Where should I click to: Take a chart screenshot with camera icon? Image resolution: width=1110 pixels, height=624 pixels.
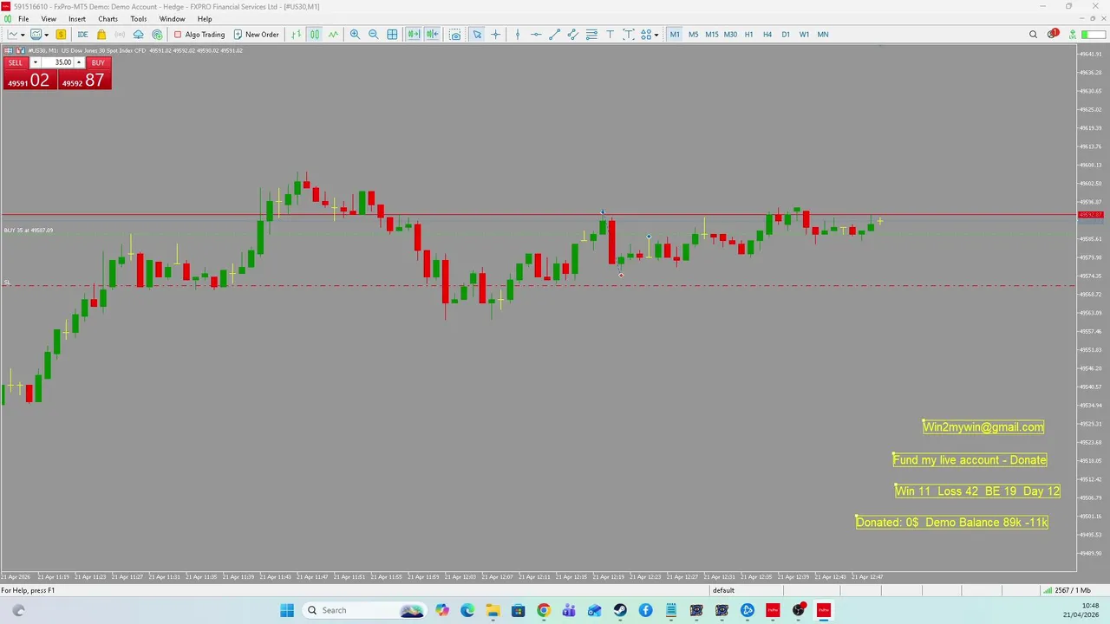coord(454,35)
